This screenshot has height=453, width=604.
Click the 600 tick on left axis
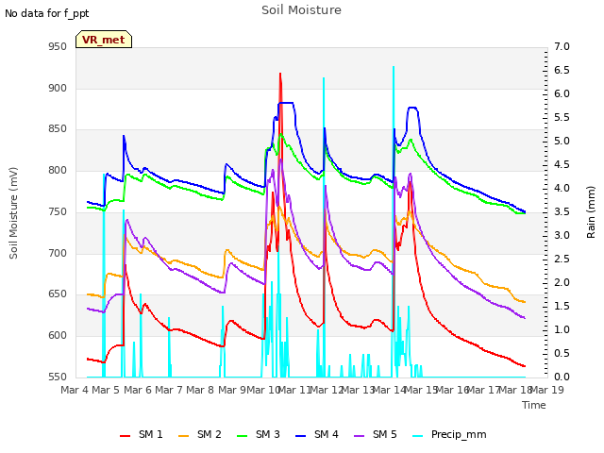[x=58, y=336]
